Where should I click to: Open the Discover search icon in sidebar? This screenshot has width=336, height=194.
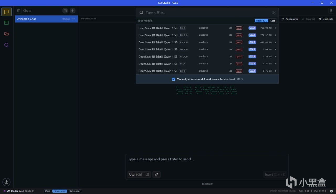pos(7,45)
